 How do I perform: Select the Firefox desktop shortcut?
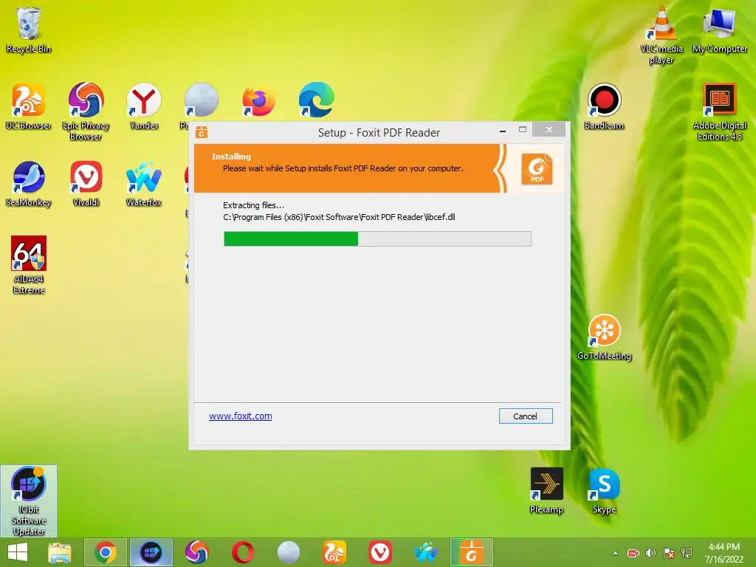tap(258, 101)
